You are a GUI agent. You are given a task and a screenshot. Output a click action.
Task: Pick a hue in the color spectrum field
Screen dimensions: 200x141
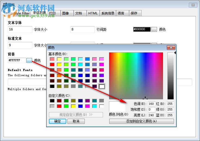(x=136, y=76)
